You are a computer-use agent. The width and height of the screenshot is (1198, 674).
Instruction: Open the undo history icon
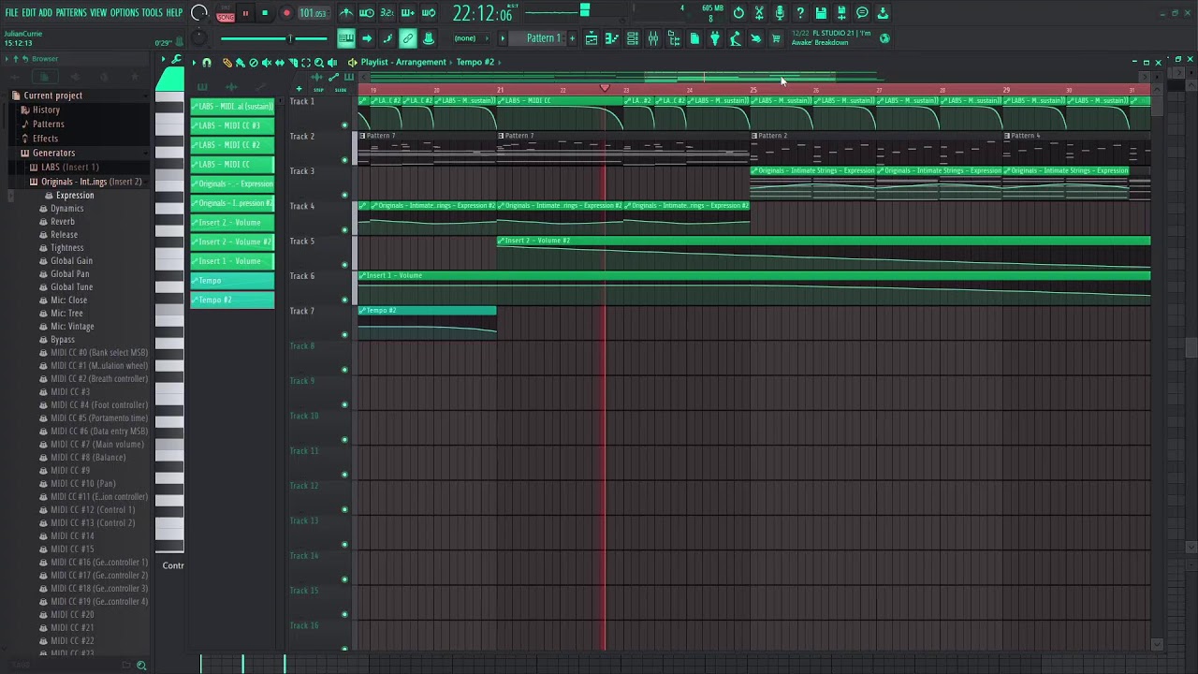[738, 13]
